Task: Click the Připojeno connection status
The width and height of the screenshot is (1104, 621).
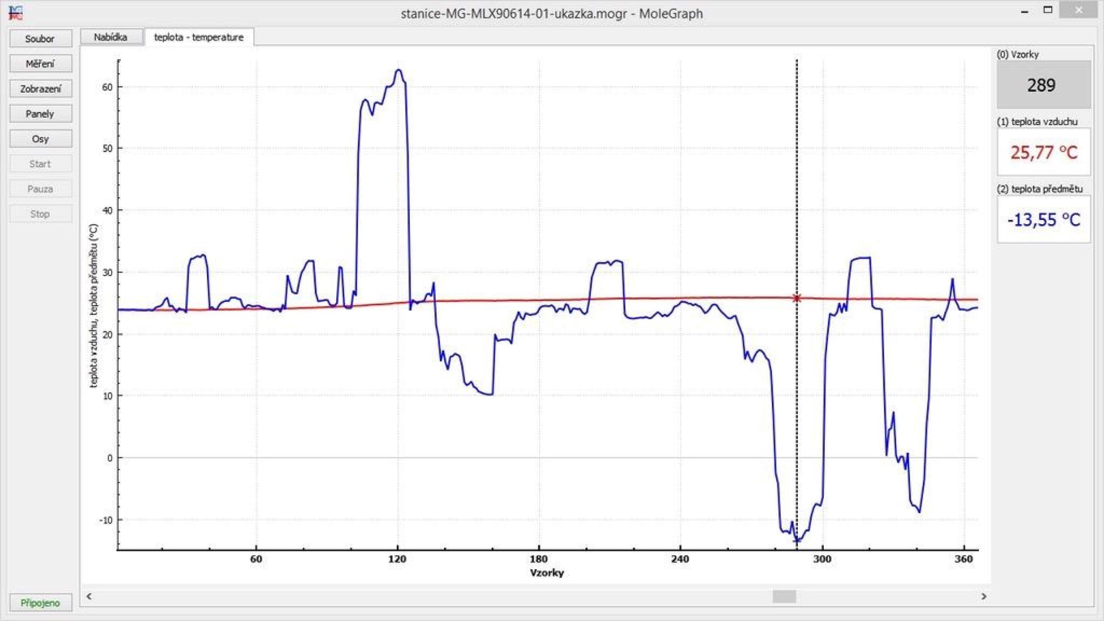Action: (x=41, y=602)
